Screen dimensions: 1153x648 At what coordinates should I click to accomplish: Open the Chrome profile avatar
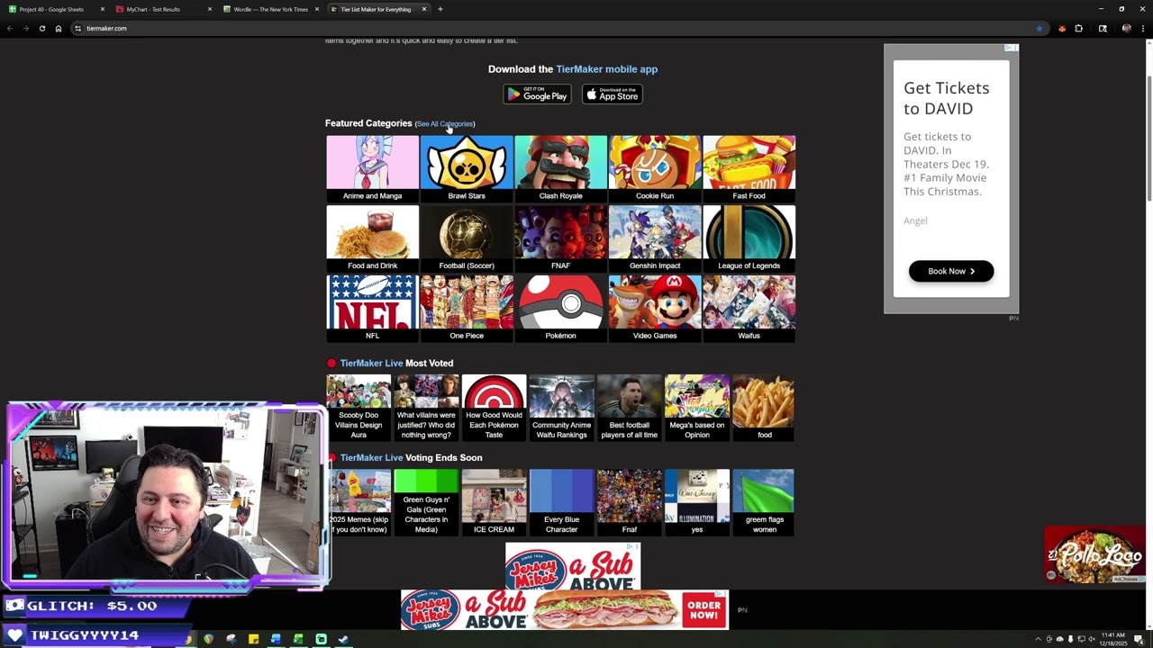[x=1126, y=28]
